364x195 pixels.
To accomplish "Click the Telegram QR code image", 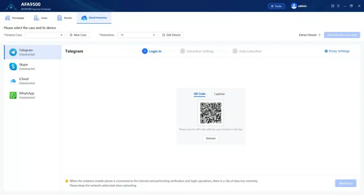I will pyautogui.click(x=211, y=113).
